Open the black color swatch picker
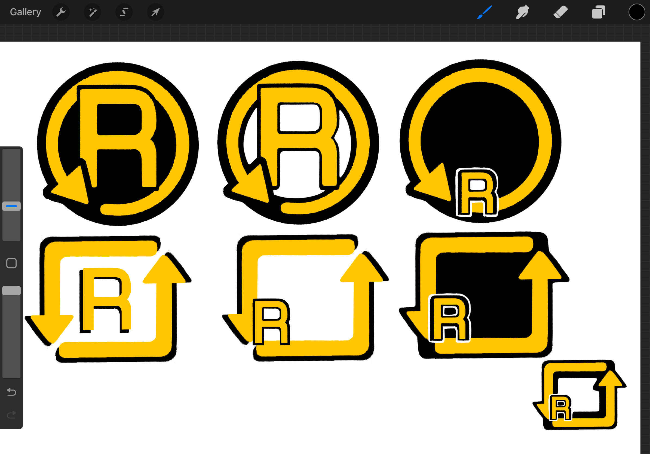650x454 pixels. pyautogui.click(x=636, y=12)
